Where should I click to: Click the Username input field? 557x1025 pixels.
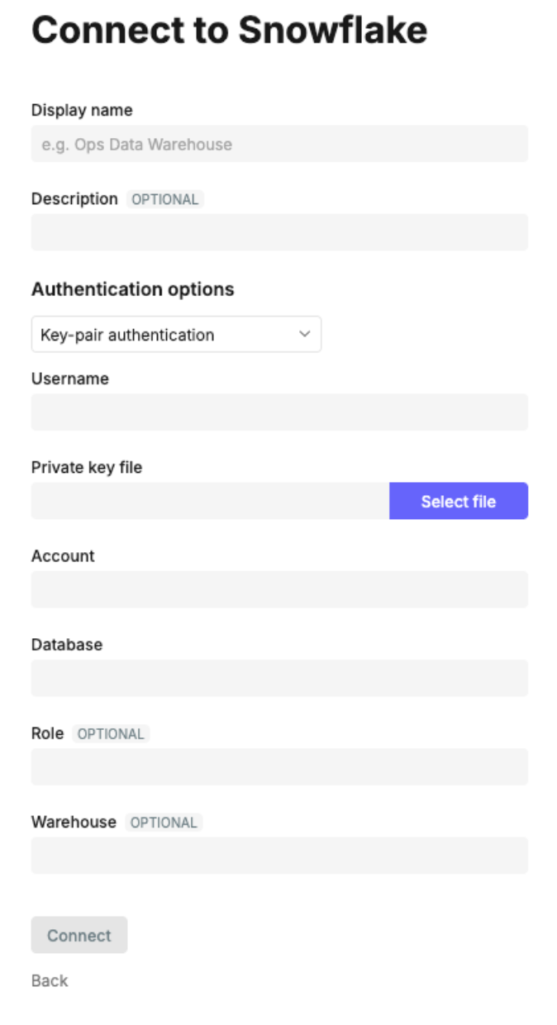pos(278,412)
